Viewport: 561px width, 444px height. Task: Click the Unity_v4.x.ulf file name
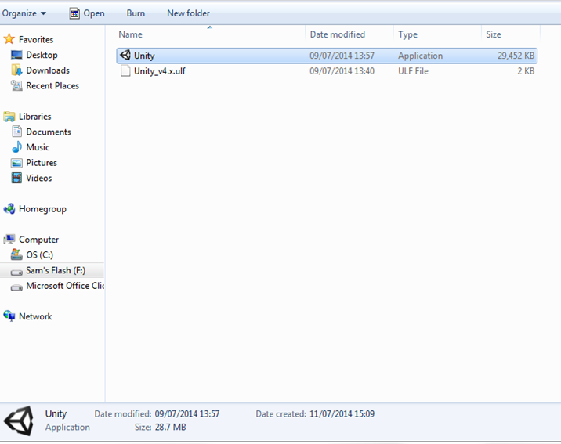coord(160,71)
